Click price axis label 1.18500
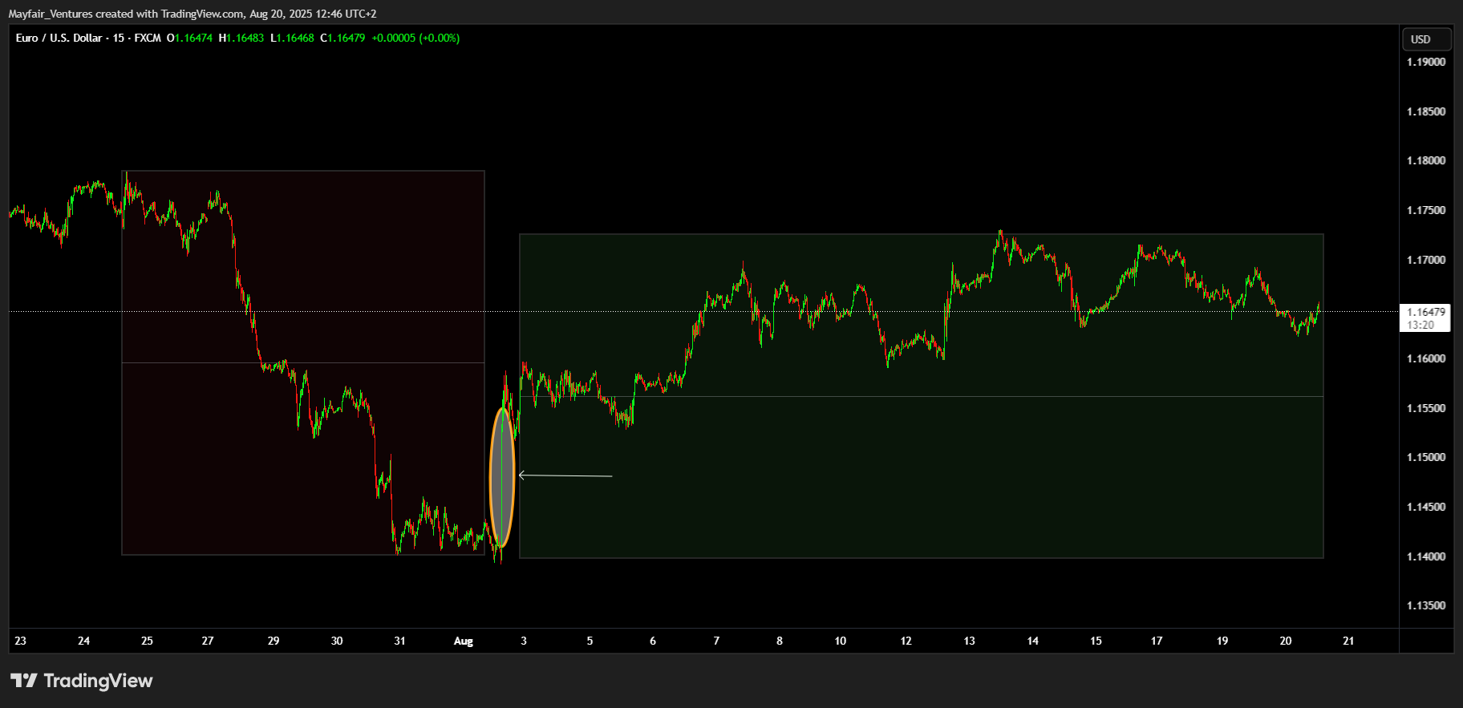Image resolution: width=1463 pixels, height=708 pixels. click(x=1426, y=111)
